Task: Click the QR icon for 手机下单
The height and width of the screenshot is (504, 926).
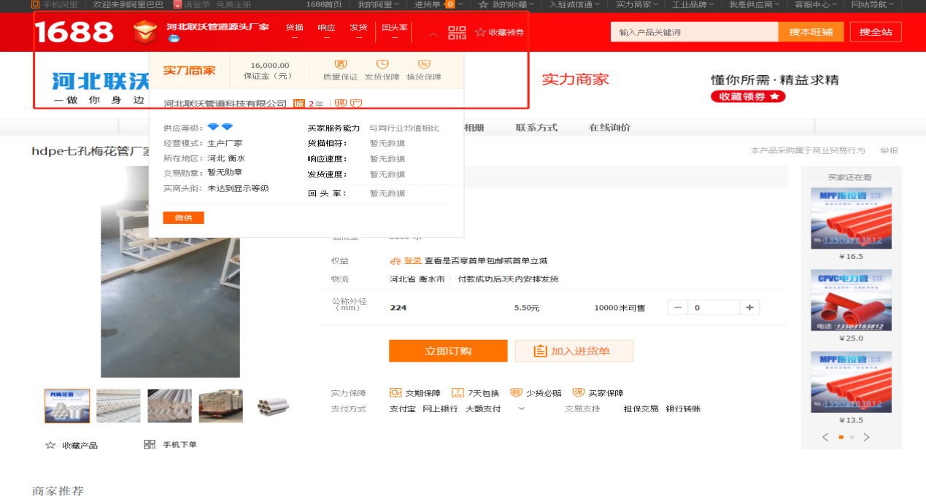Action: pos(150,444)
